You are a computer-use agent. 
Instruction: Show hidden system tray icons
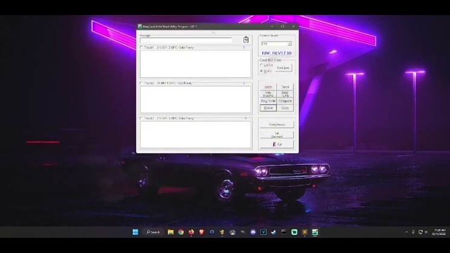[x=406, y=232]
